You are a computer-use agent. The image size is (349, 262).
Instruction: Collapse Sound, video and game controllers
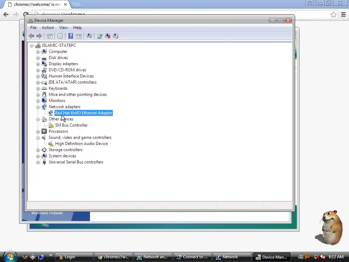38,138
